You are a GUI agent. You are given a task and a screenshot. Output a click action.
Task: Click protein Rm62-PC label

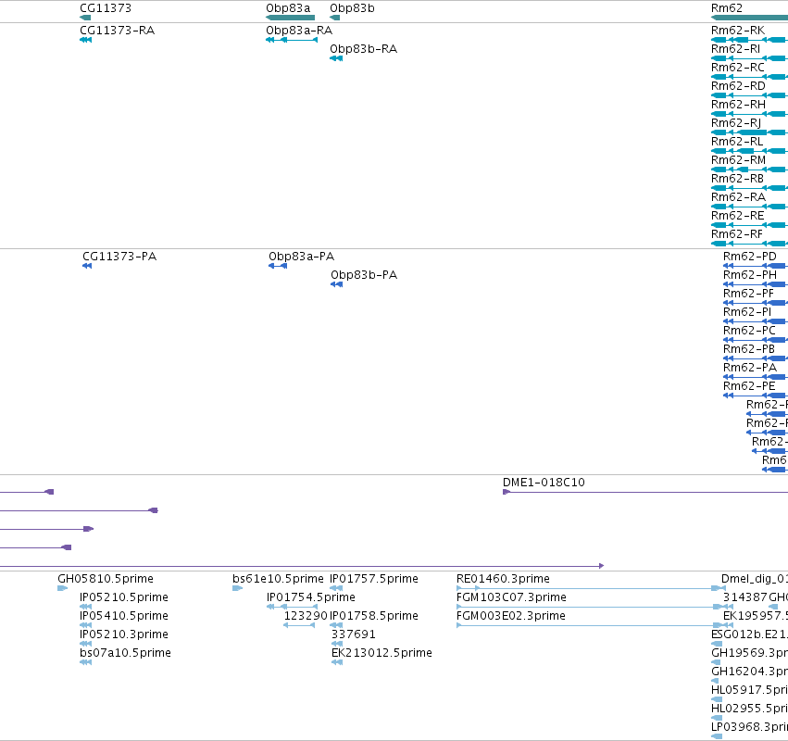click(749, 332)
